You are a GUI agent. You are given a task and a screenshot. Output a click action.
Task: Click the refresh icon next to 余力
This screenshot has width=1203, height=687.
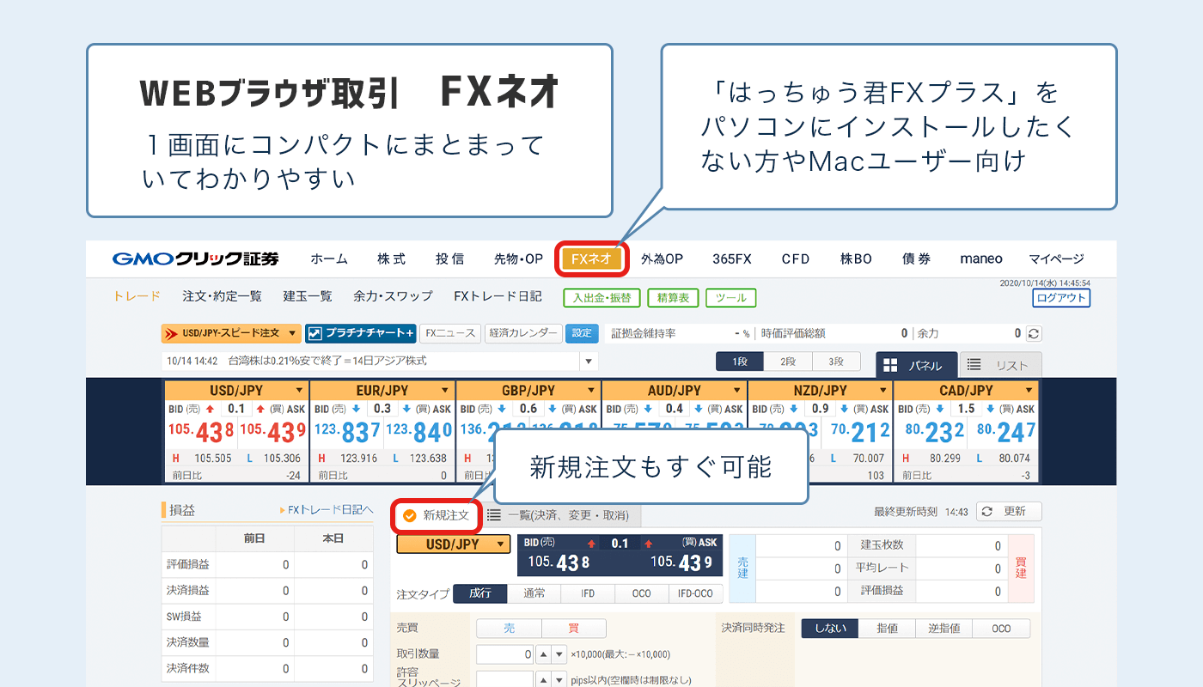pos(1034,333)
